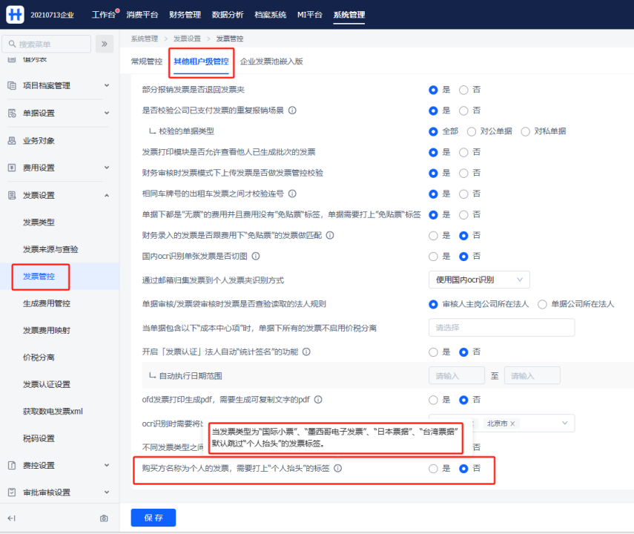Choose 单据公司所在法人 radio option
The image size is (634, 534).
click(x=542, y=304)
